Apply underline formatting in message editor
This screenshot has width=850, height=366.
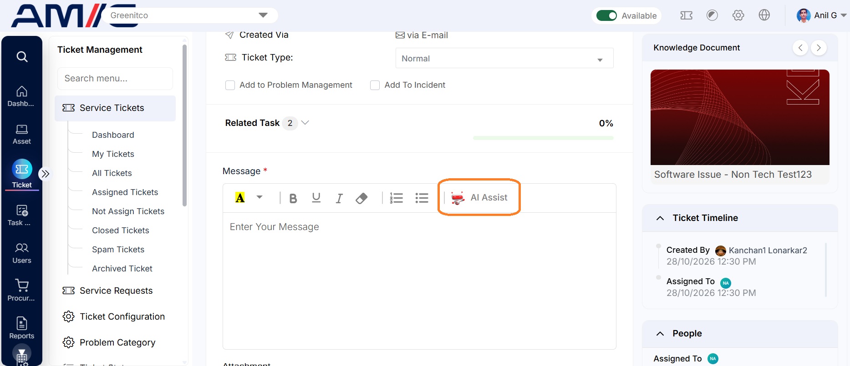point(316,198)
